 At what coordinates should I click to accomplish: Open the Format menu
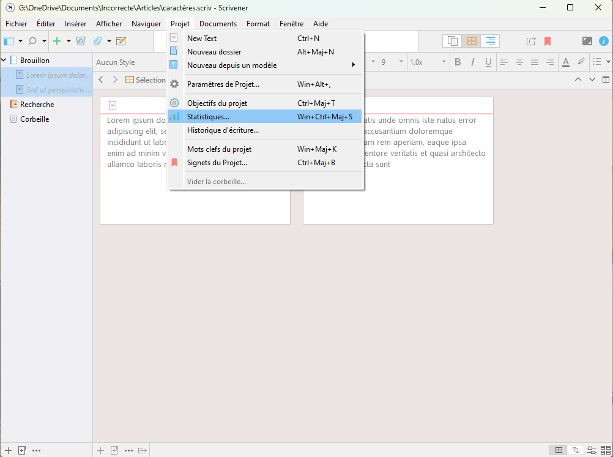coord(258,24)
